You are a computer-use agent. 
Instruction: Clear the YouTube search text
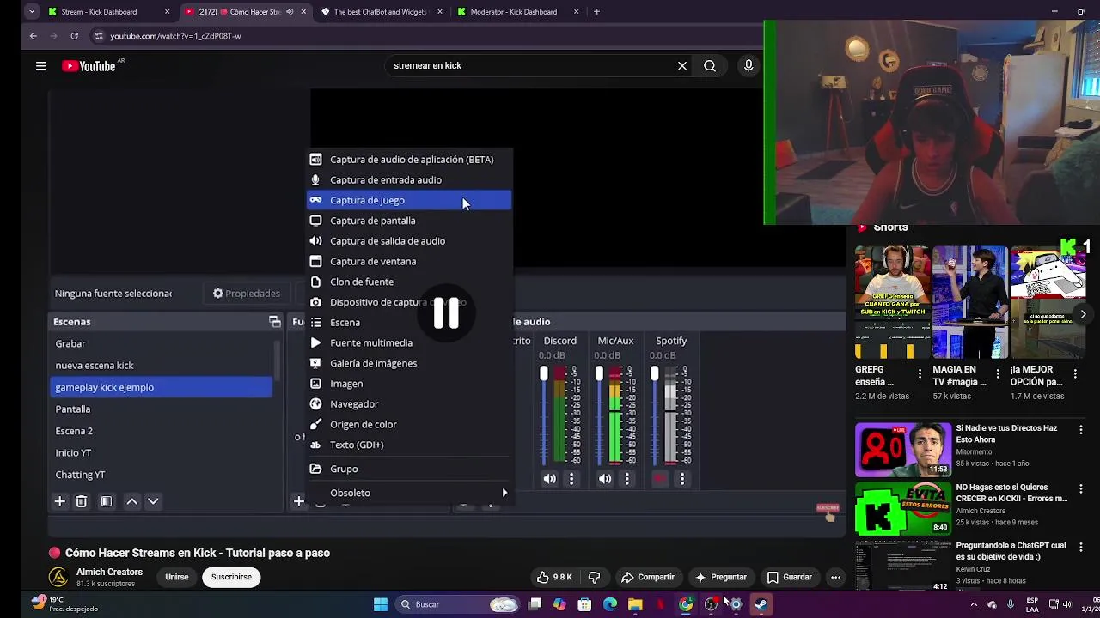click(x=682, y=65)
